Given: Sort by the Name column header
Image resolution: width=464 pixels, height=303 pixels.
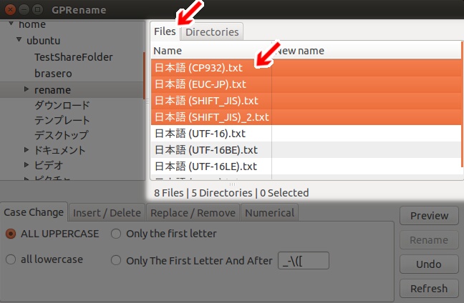Looking at the screenshot, I should coord(211,51).
